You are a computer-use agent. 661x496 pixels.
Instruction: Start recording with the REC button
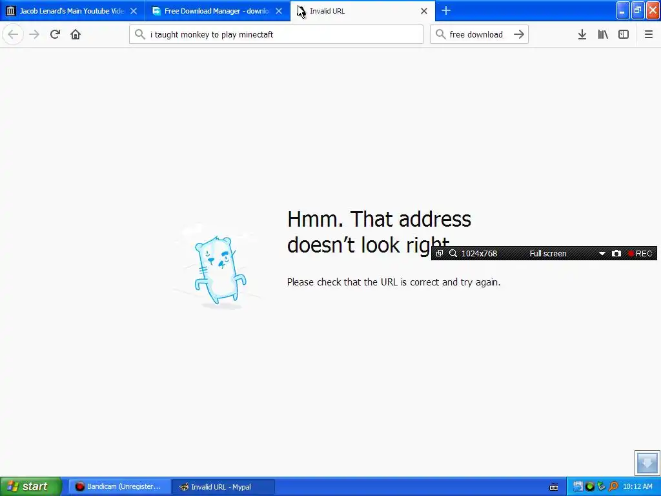640,253
